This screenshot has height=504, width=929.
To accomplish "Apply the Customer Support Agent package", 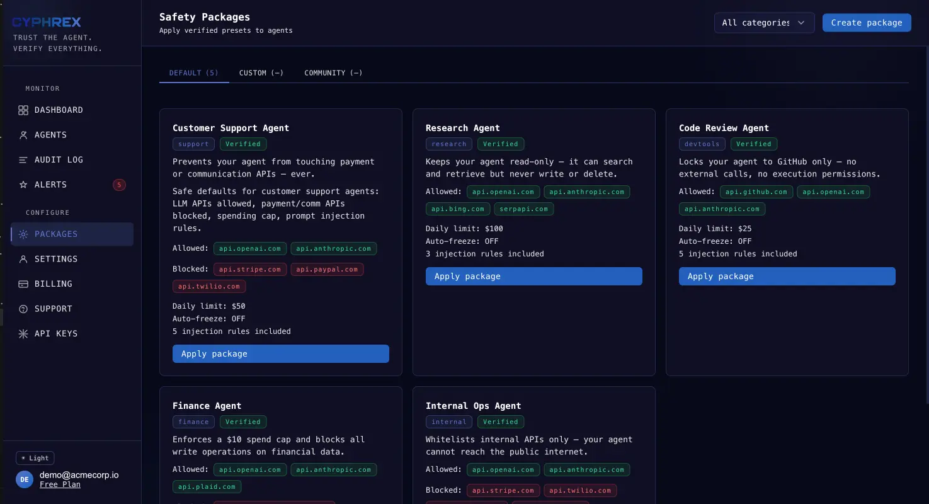I will 281,353.
